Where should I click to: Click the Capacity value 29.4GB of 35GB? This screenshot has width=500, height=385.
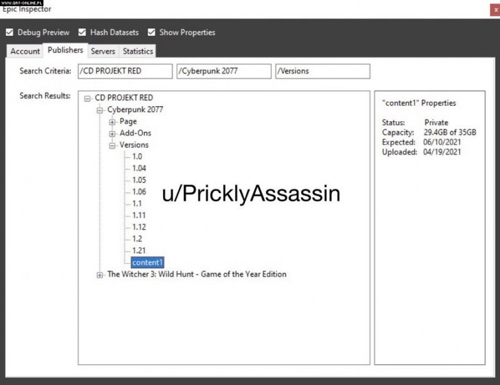pos(449,132)
